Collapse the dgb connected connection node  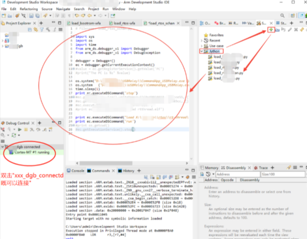click(x=2, y=147)
